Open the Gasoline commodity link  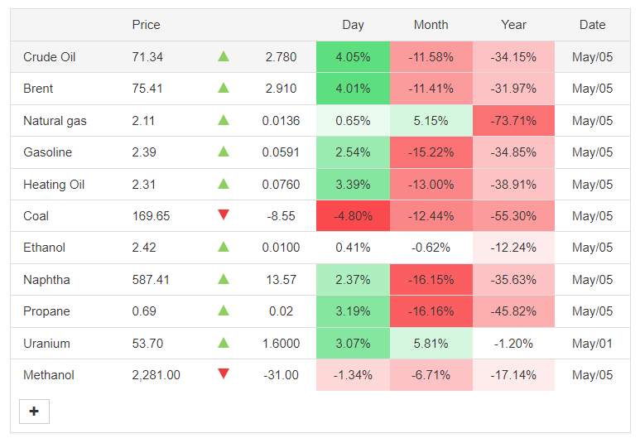click(47, 152)
